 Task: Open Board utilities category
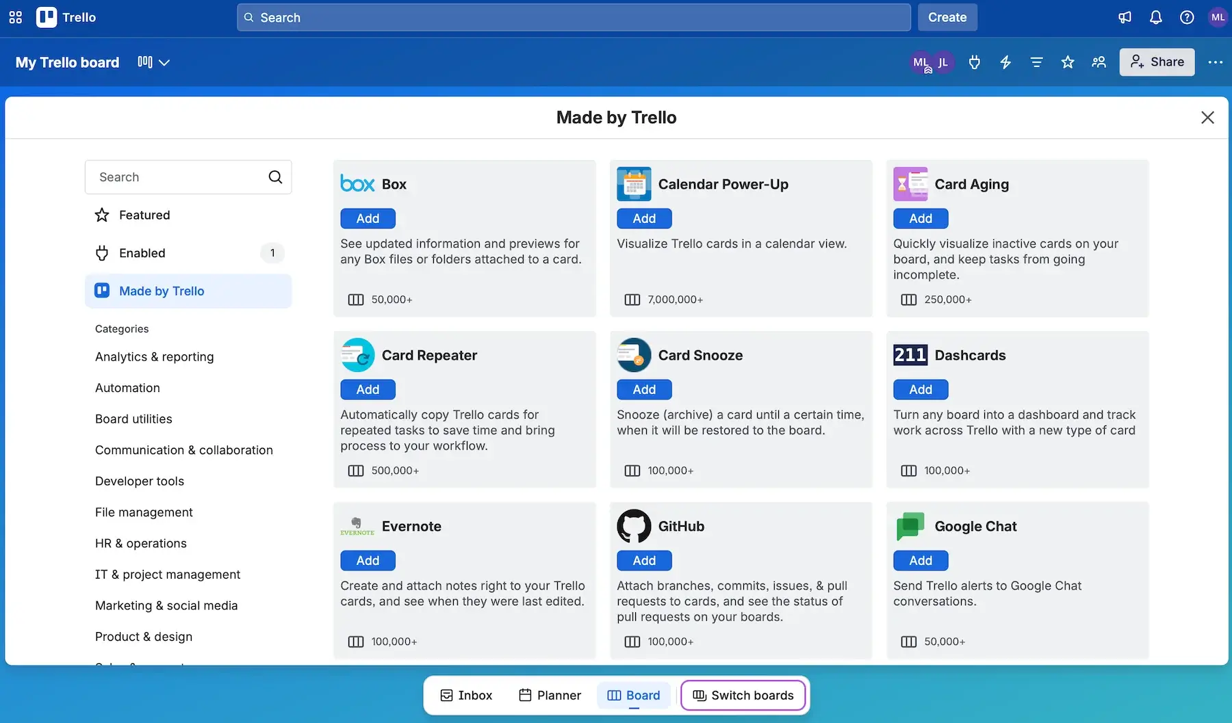(x=133, y=419)
